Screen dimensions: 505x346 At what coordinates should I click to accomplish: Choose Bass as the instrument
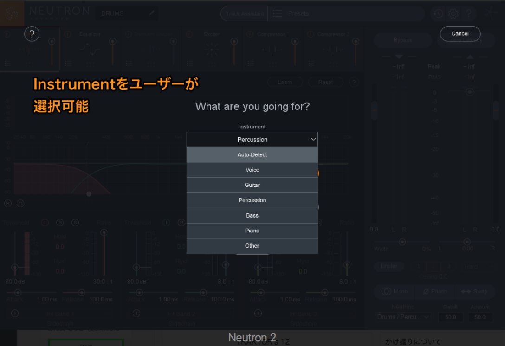pyautogui.click(x=252, y=216)
